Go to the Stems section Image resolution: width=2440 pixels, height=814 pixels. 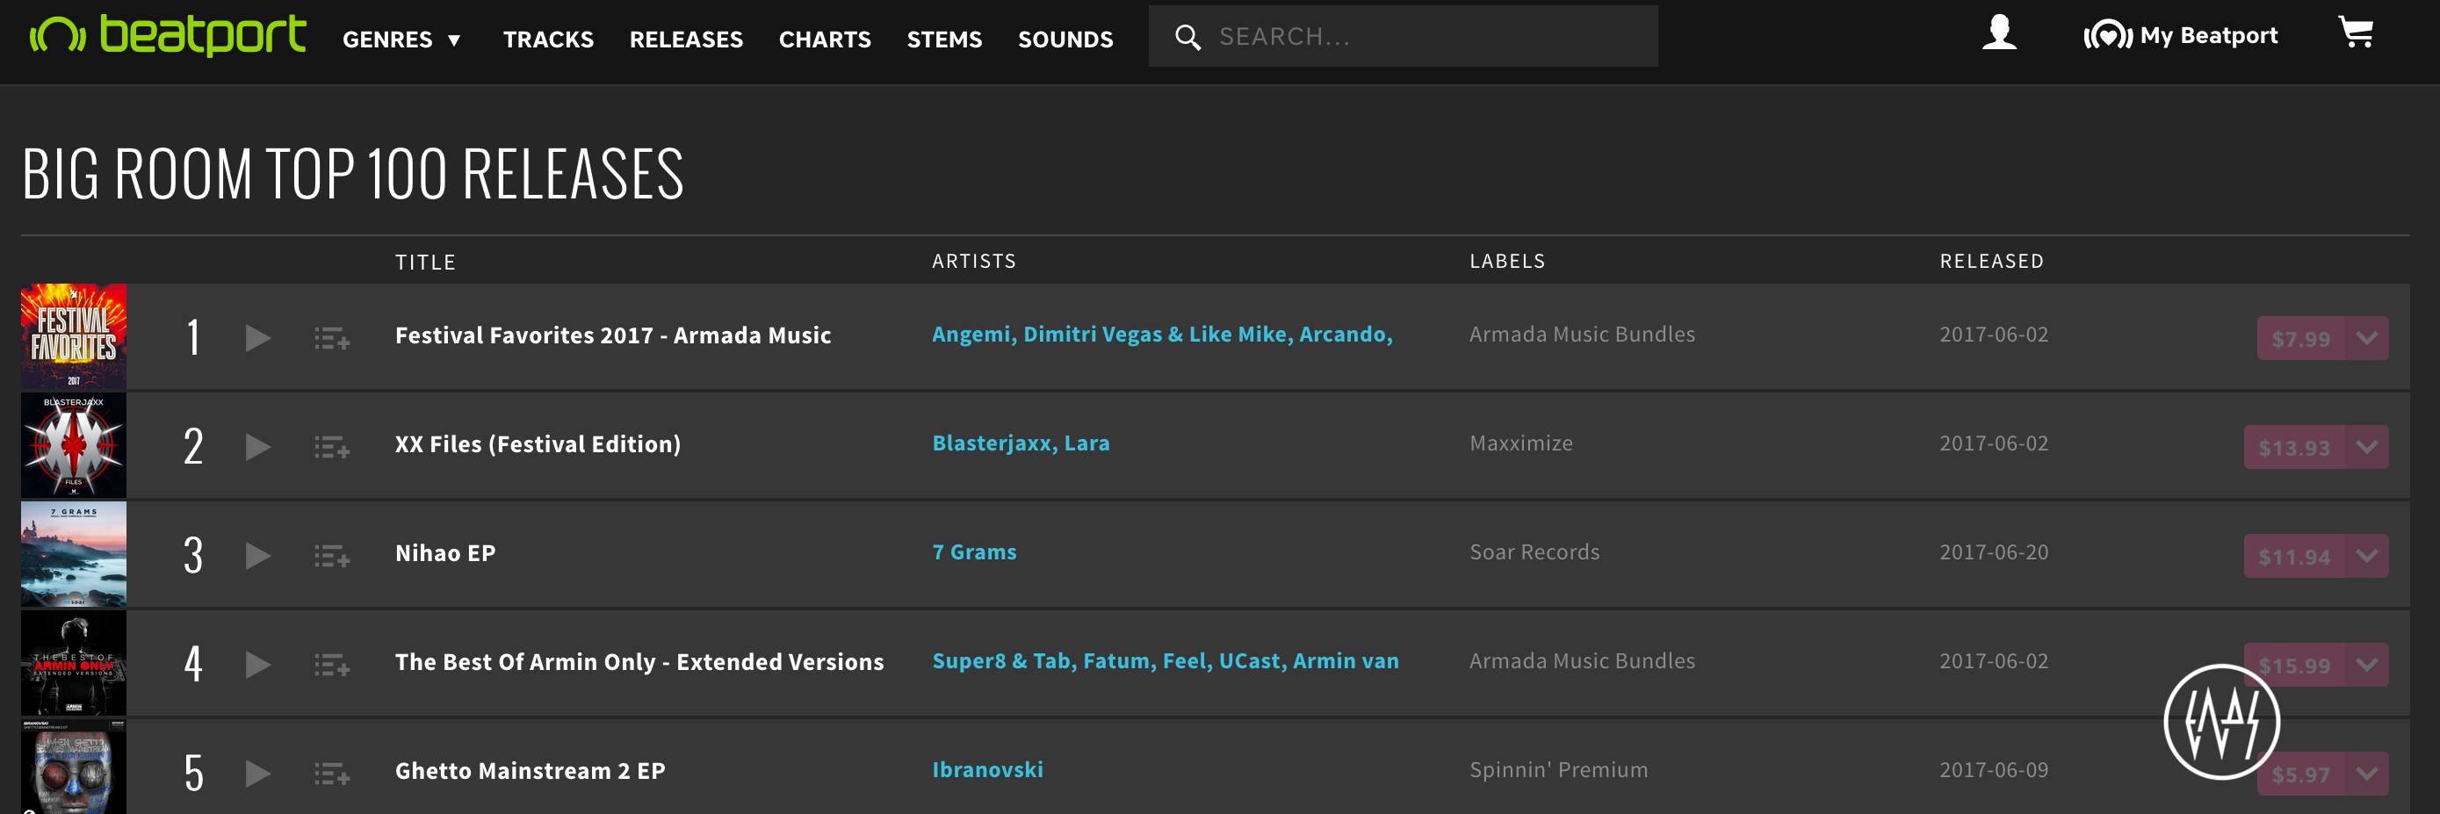943,40
